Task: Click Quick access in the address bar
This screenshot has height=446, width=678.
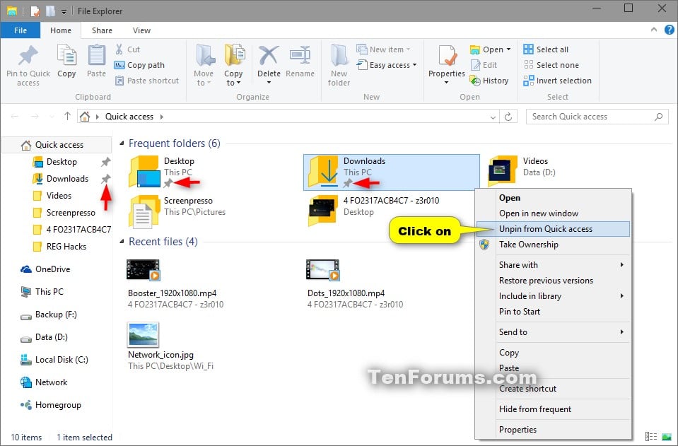Action: 129,117
